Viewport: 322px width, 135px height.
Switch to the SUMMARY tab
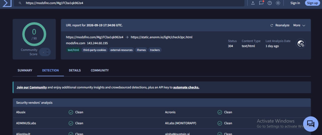click(25, 71)
